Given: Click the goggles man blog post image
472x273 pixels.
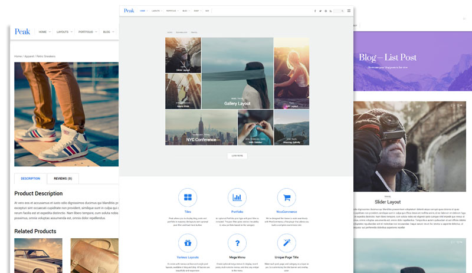Looking at the screenshot, I should click(x=409, y=146).
